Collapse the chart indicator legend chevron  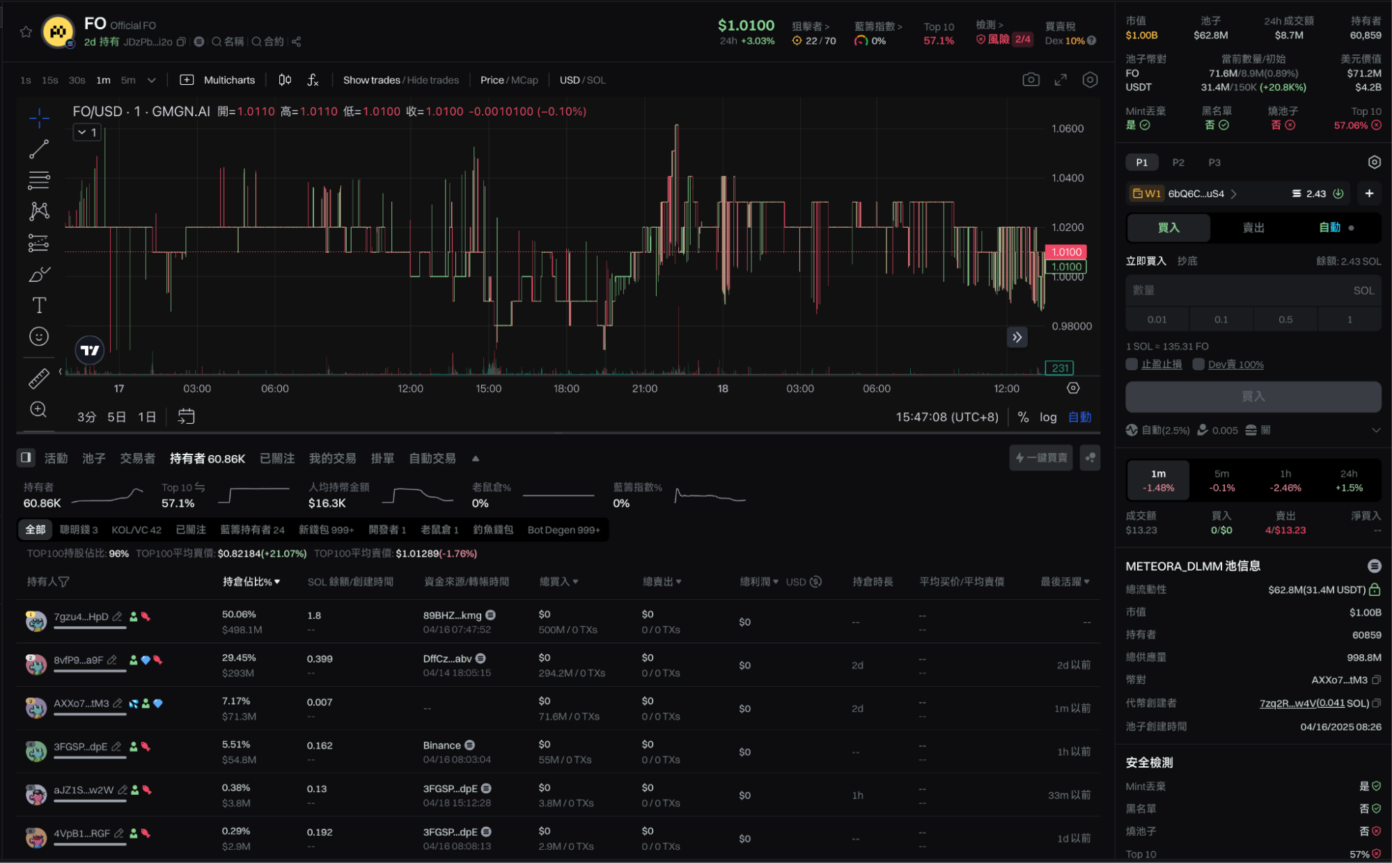82,132
